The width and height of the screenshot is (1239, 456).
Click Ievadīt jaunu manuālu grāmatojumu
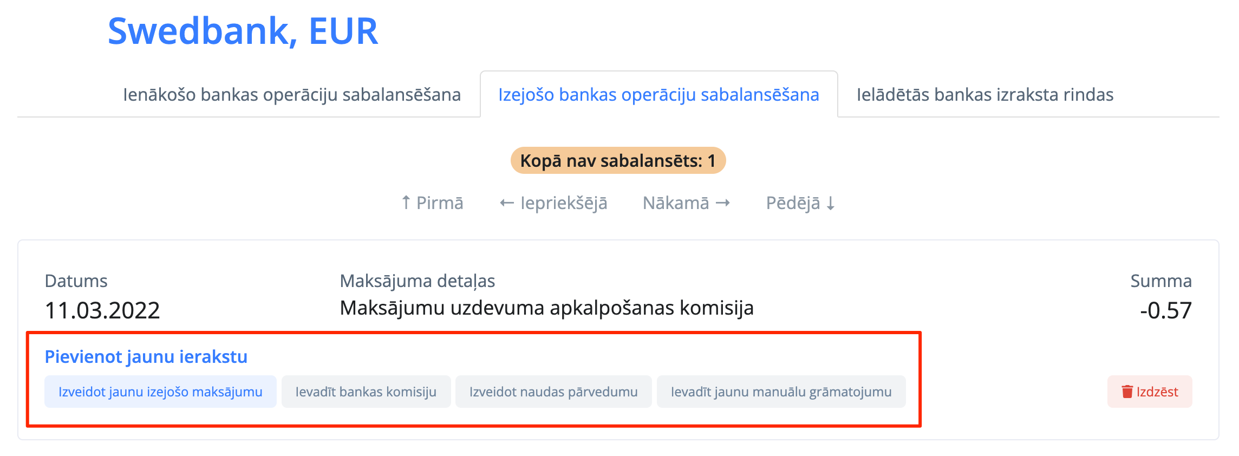(781, 392)
